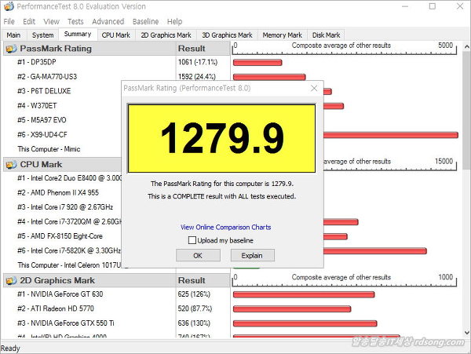Click the #2 GA-MA770-US3 result bar
Screen dimensions: 471x354
[269, 77]
